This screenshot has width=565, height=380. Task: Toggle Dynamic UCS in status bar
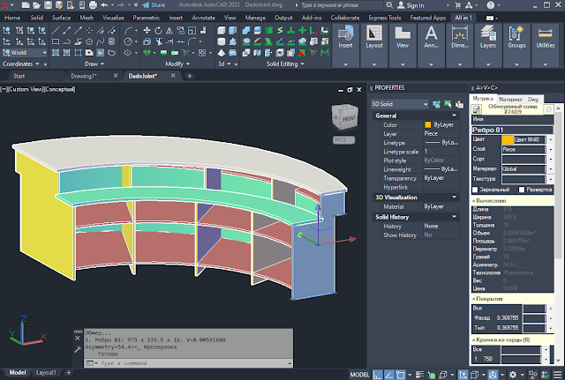point(463,375)
